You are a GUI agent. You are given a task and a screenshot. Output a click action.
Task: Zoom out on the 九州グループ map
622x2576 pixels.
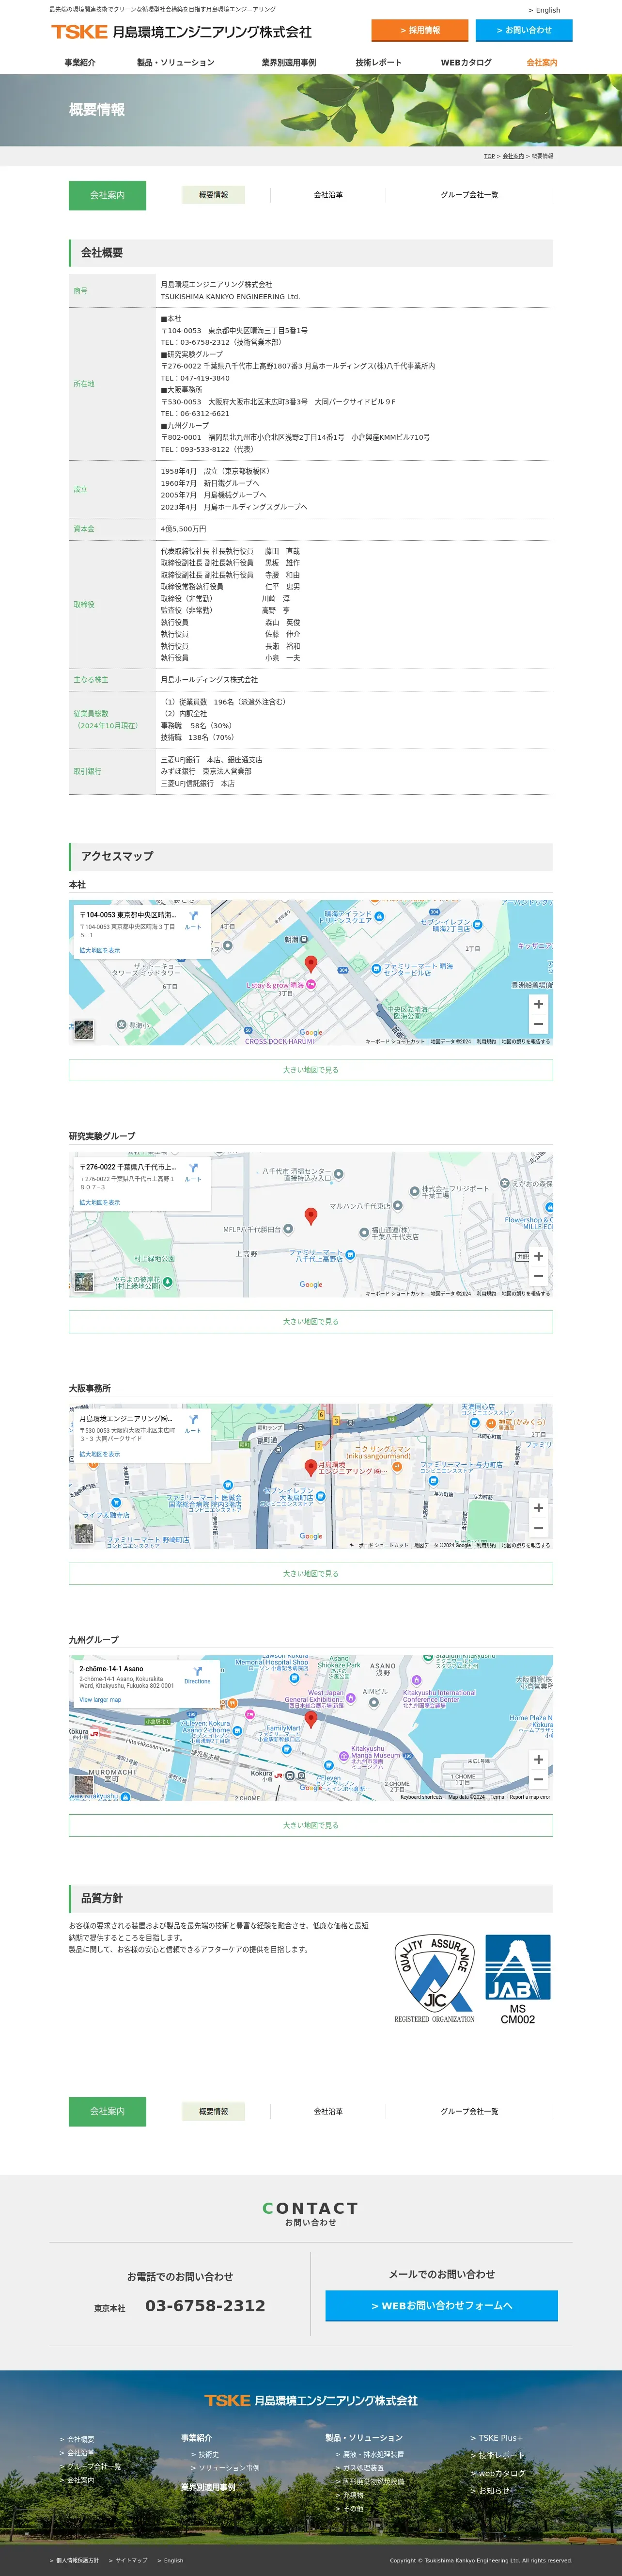pos(538,1780)
